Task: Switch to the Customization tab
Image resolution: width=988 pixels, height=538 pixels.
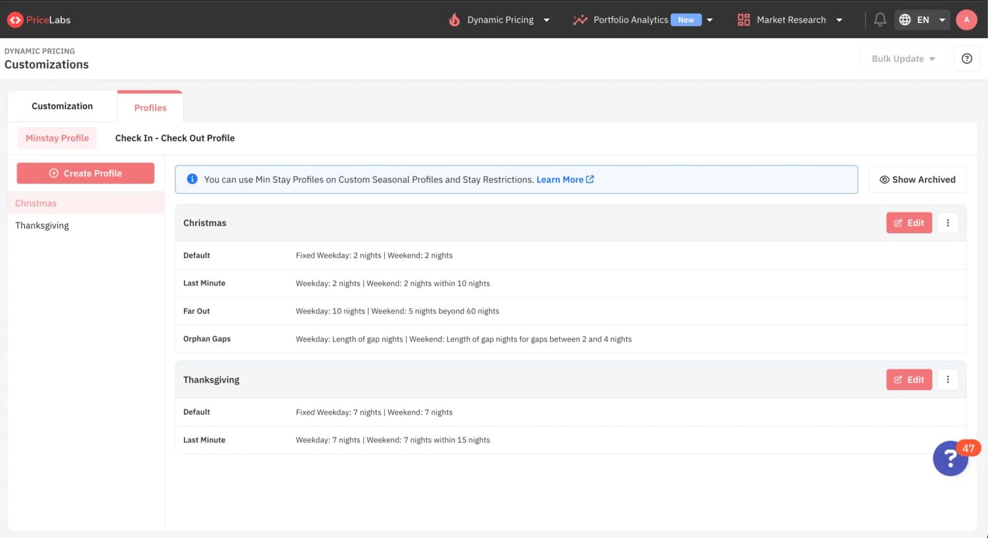Action: [x=62, y=106]
